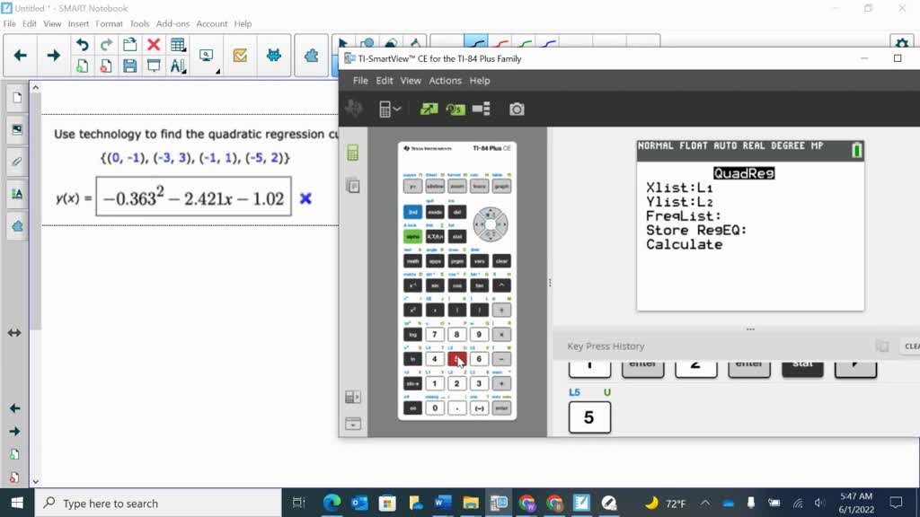Open the Attachments paperclip sidebar tab
The height and width of the screenshot is (517, 920).
click(16, 162)
